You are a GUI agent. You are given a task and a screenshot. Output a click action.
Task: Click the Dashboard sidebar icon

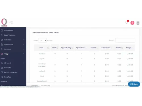pyautogui.click(x=2, y=31)
